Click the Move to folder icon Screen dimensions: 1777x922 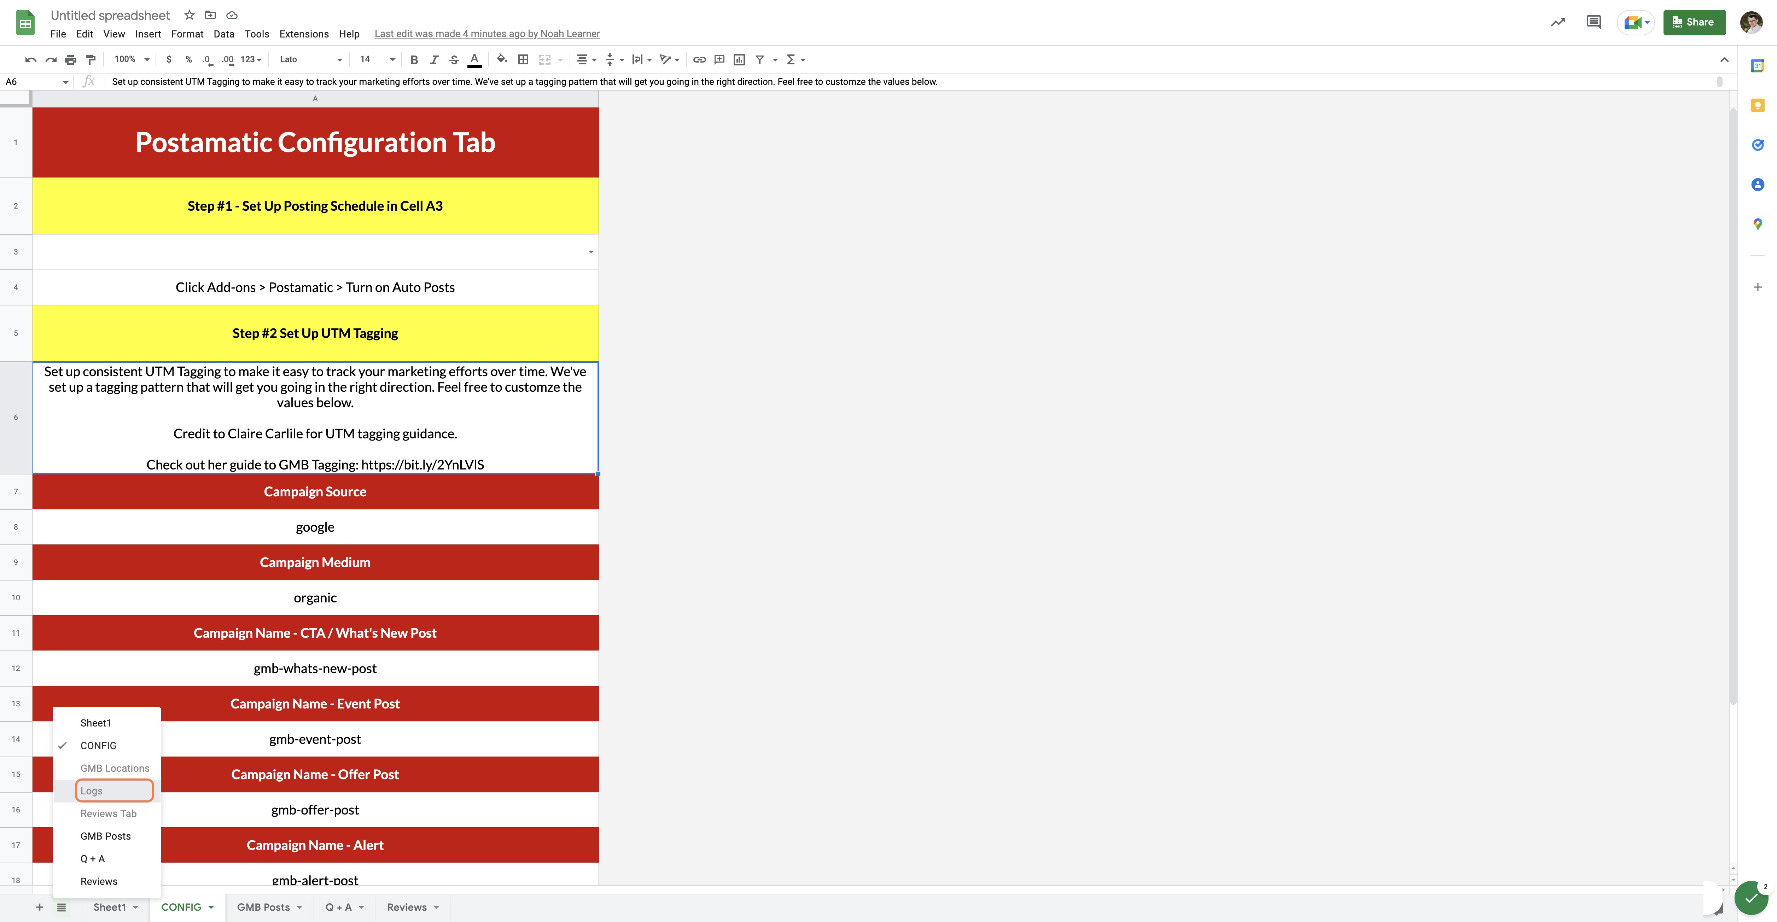point(210,15)
